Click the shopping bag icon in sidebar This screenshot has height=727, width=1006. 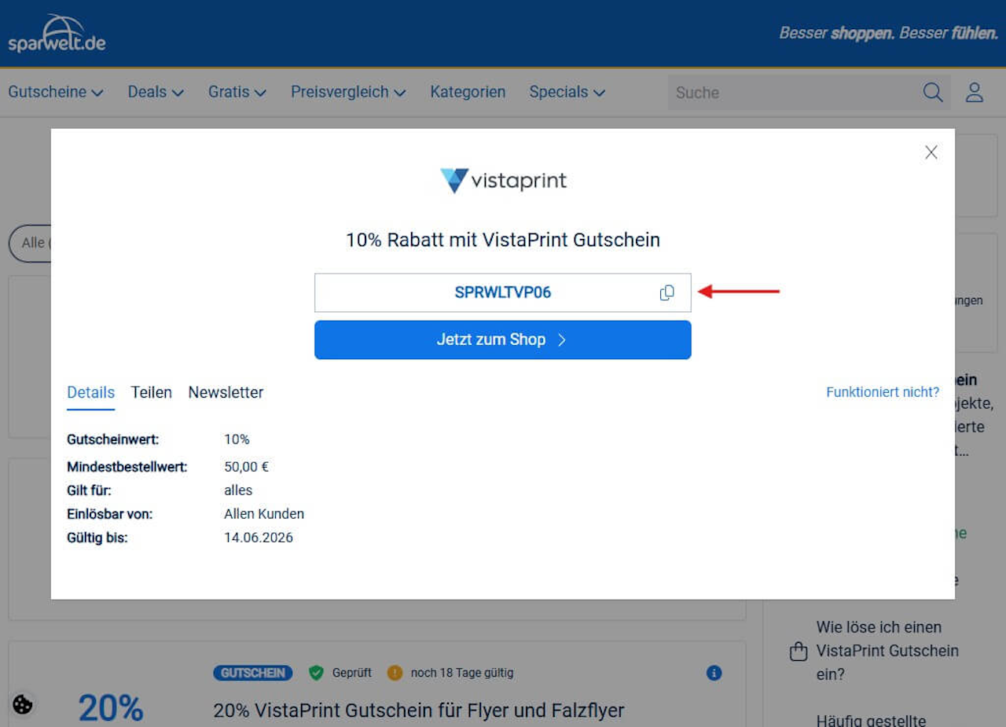pyautogui.click(x=798, y=652)
